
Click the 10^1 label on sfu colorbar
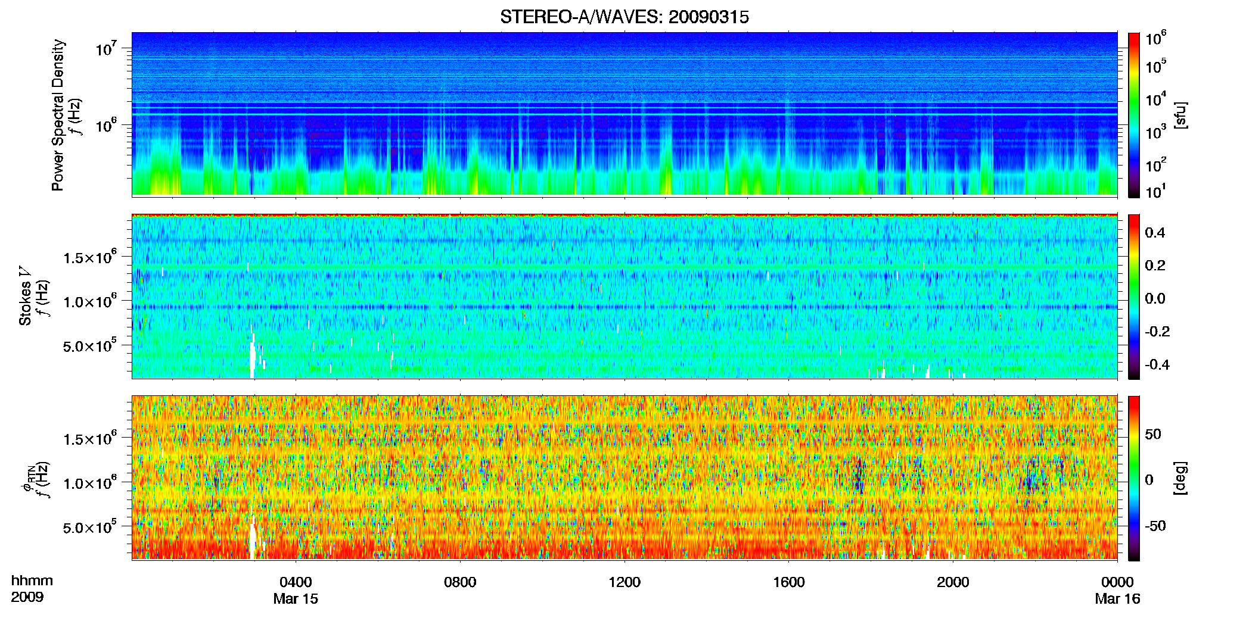(1156, 192)
